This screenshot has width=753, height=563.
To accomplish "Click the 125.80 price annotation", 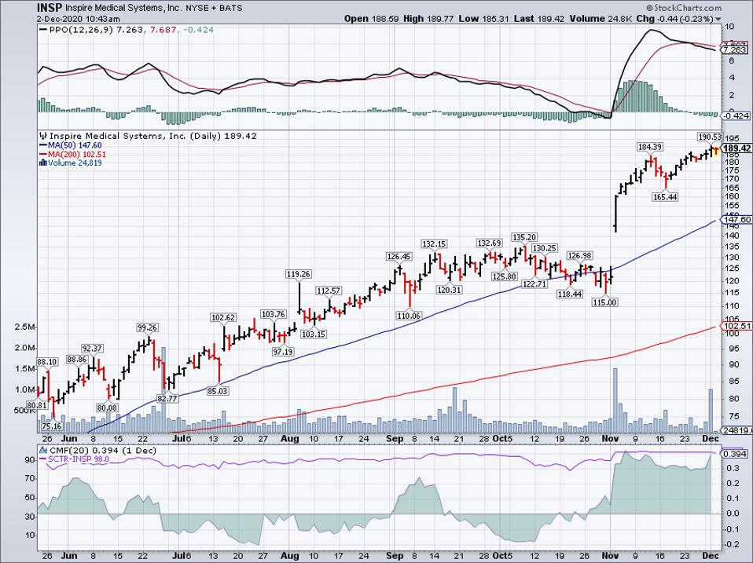I will click(x=505, y=276).
